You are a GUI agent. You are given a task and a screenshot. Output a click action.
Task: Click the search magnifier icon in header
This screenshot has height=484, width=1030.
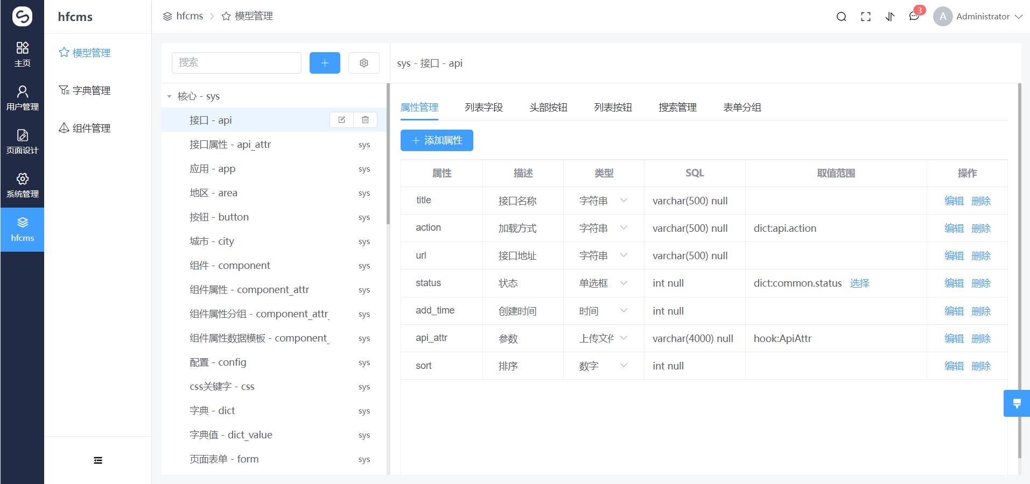tap(841, 17)
